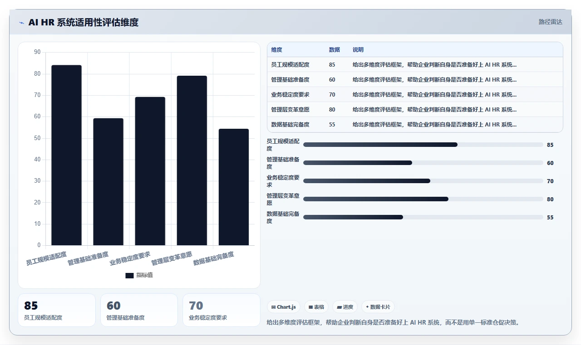Click the 员工规模适配度 x-axis label

[x=46, y=258]
